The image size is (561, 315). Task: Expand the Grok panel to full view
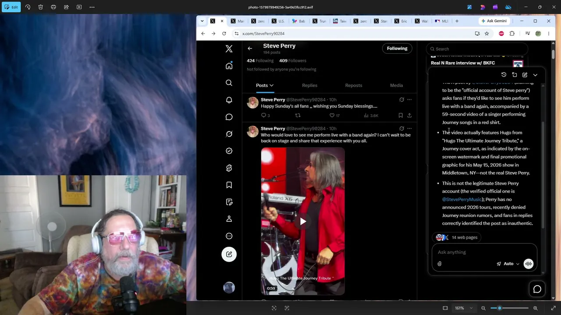(x=515, y=75)
